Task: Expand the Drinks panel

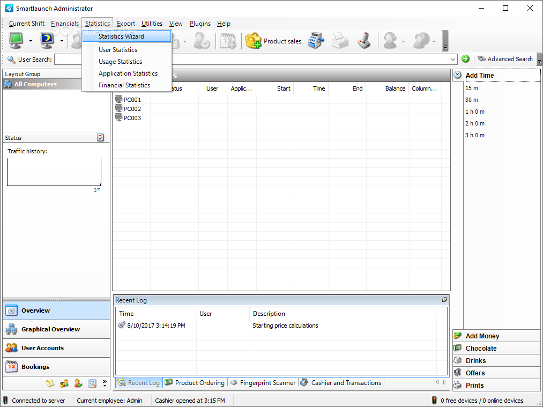Action: [x=496, y=360]
